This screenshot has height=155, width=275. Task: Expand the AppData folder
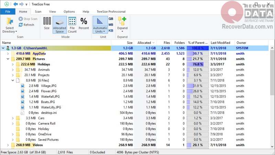[x=8, y=53]
